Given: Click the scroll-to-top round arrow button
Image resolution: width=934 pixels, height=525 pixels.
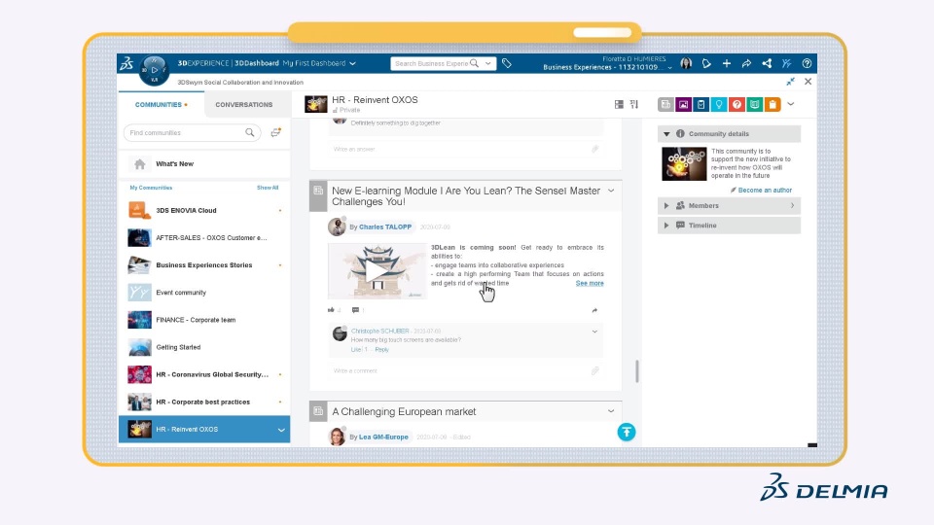Looking at the screenshot, I should [x=627, y=432].
